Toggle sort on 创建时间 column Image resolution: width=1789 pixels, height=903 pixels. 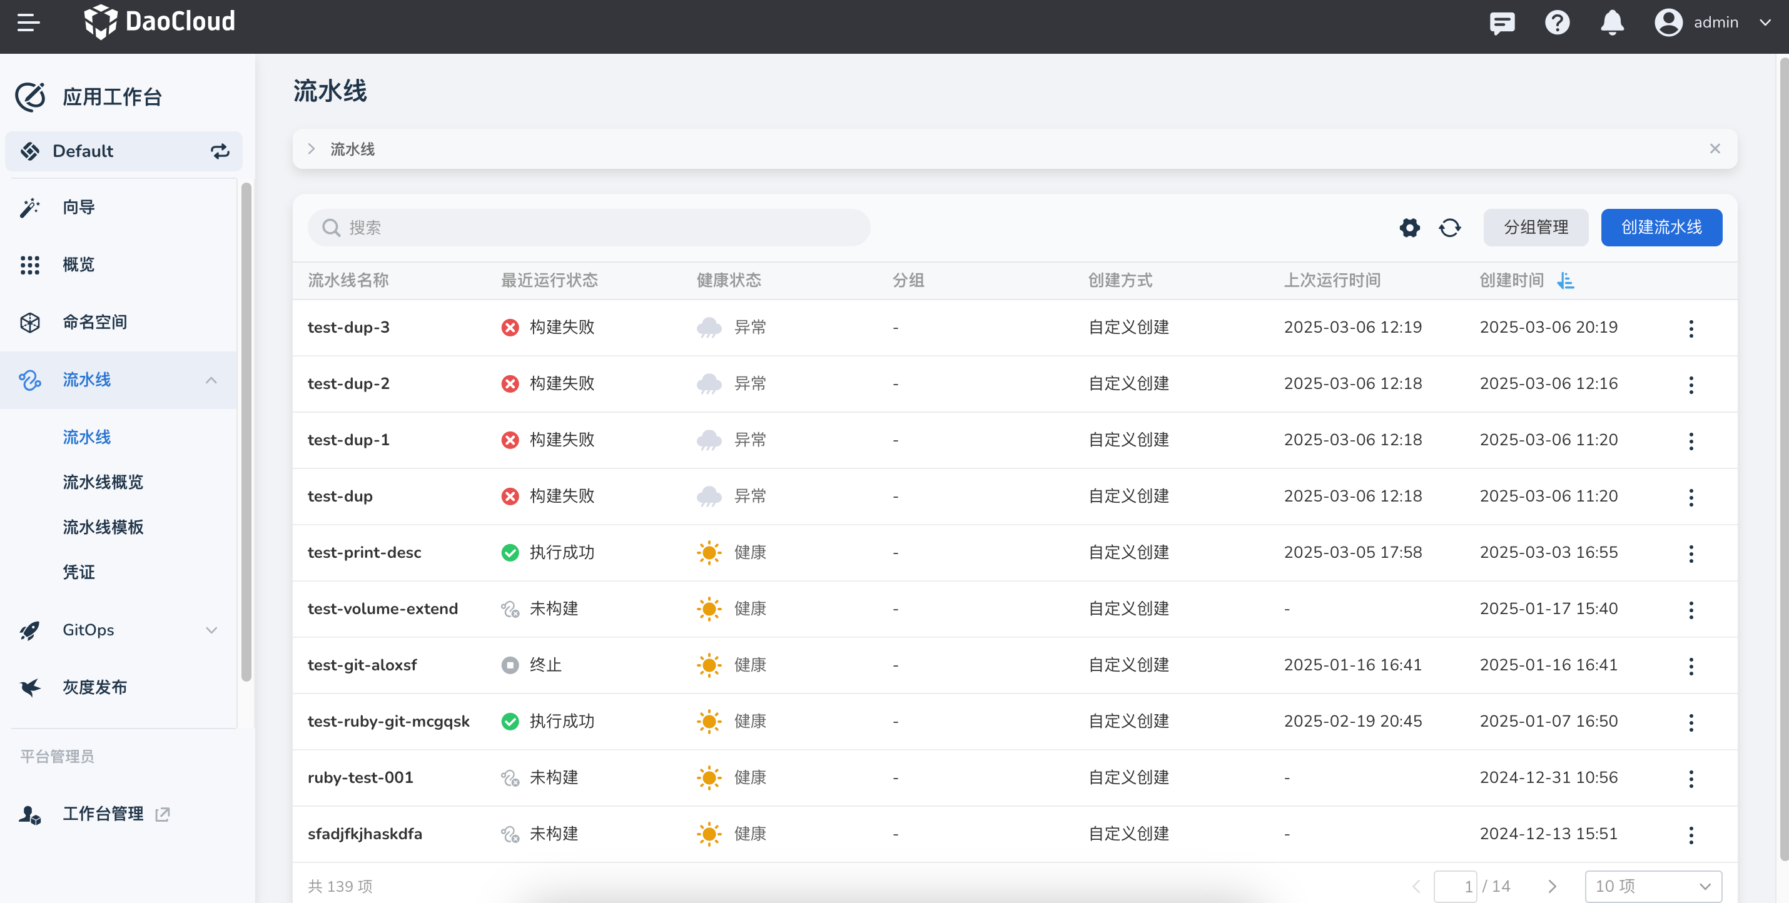click(1565, 280)
